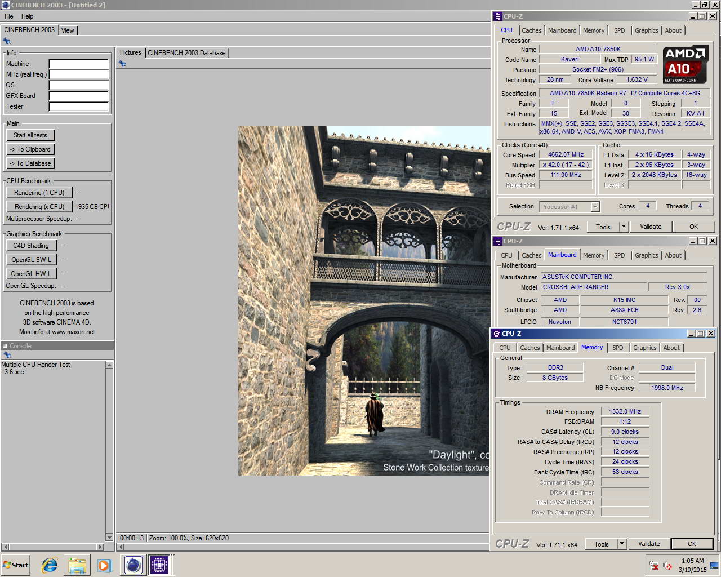Click the Machine input field

(79, 64)
